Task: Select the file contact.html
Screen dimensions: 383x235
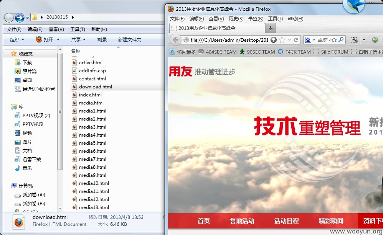Action: click(x=89, y=79)
